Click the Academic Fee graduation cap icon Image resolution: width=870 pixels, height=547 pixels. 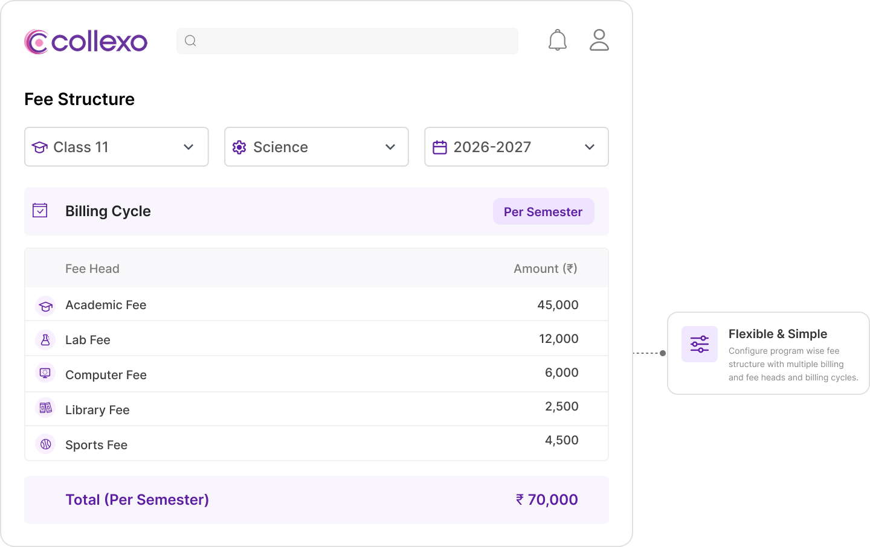[x=45, y=306]
